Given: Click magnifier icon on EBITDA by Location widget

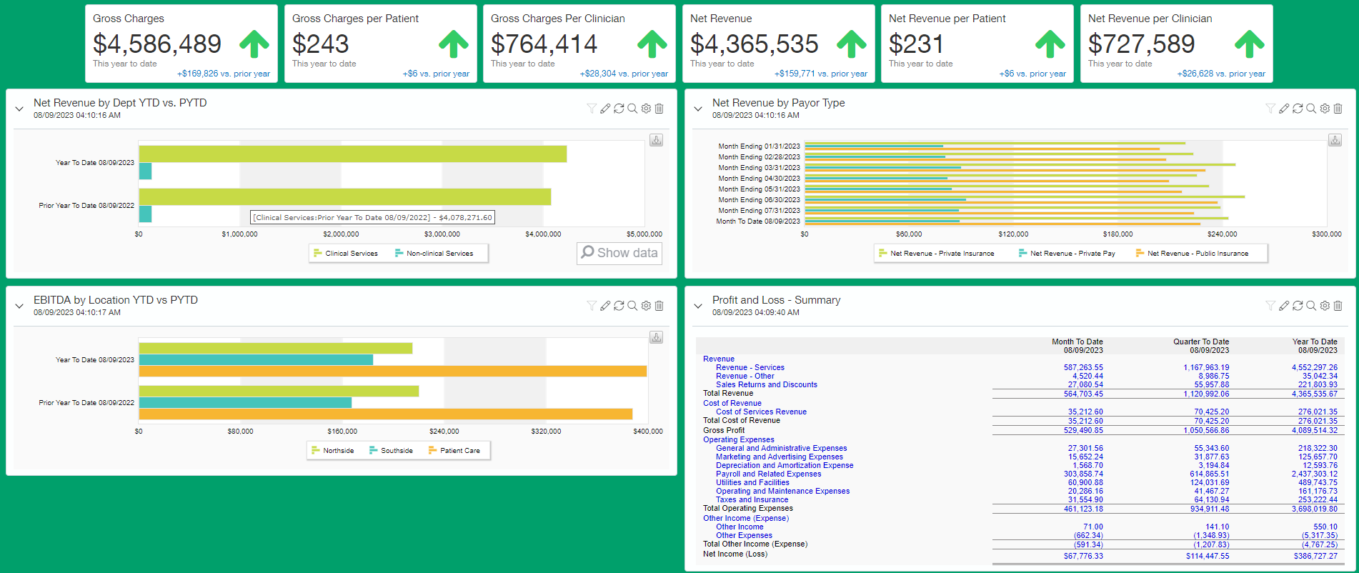Looking at the screenshot, I should coord(632,306).
